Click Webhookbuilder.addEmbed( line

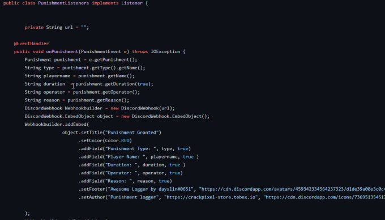click(57, 124)
